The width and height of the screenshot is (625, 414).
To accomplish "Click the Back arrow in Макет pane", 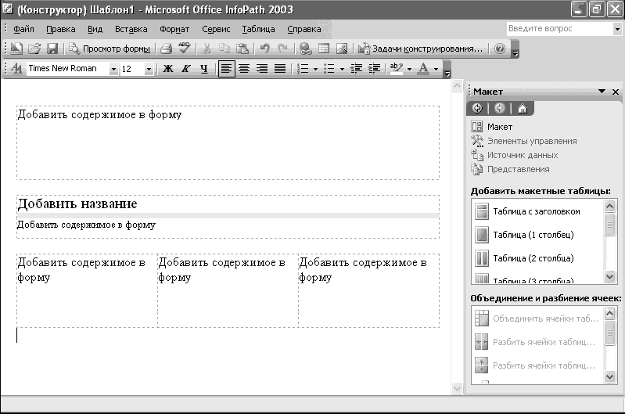I will 477,108.
